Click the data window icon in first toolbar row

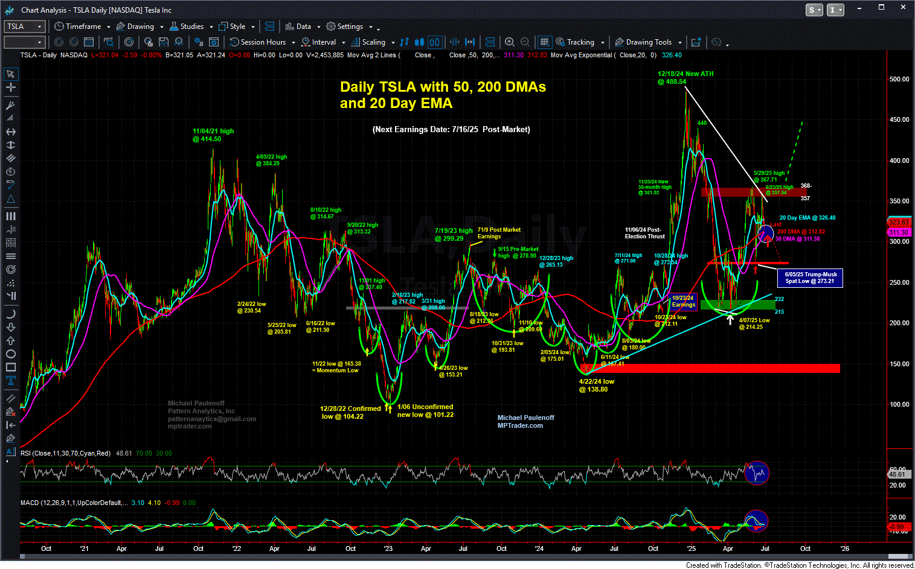(269, 27)
